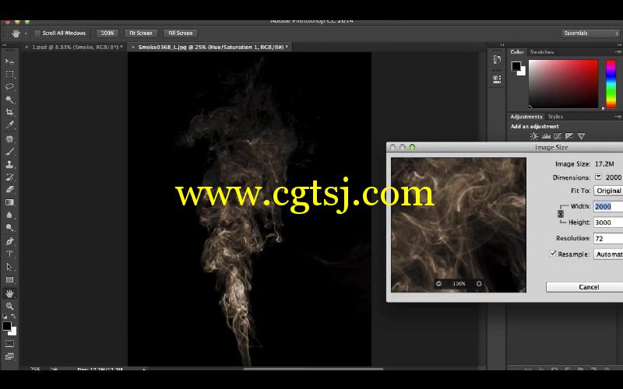The width and height of the screenshot is (623, 389).
Task: Open Adjustments panel flyout menu
Action: tap(618, 117)
